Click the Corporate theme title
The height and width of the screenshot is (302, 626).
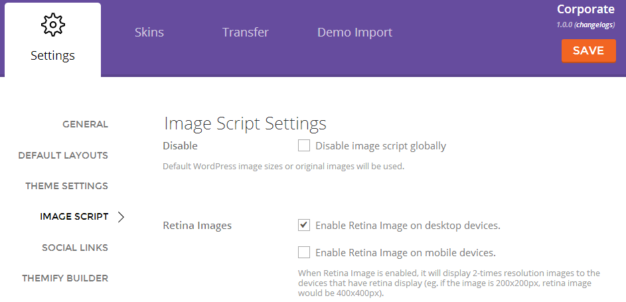(586, 9)
